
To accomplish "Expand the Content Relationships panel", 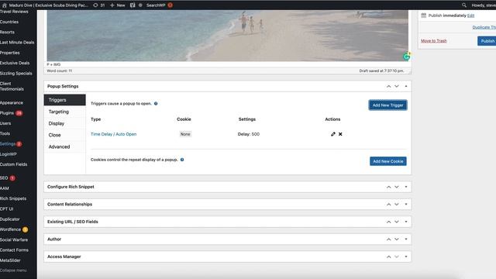I will [406, 205].
